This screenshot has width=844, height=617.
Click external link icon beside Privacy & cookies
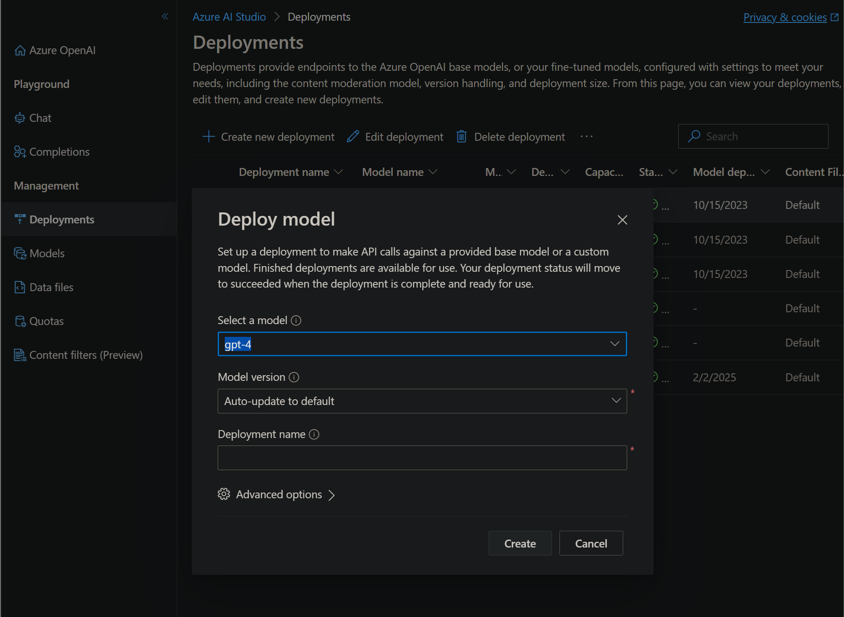pyautogui.click(x=834, y=17)
